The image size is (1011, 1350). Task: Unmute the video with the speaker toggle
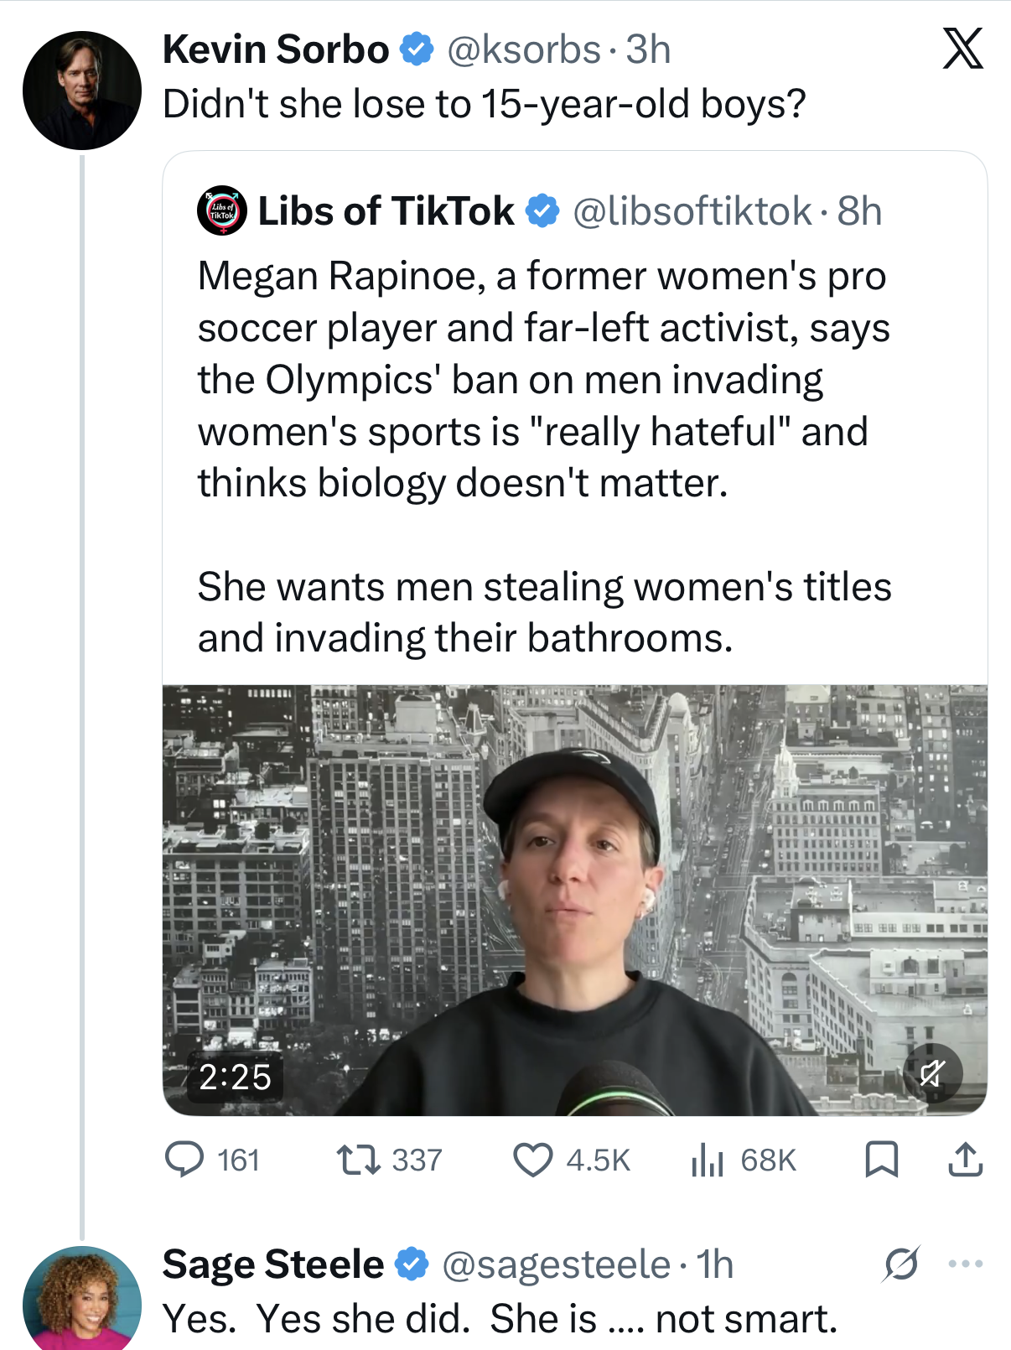tap(932, 1072)
